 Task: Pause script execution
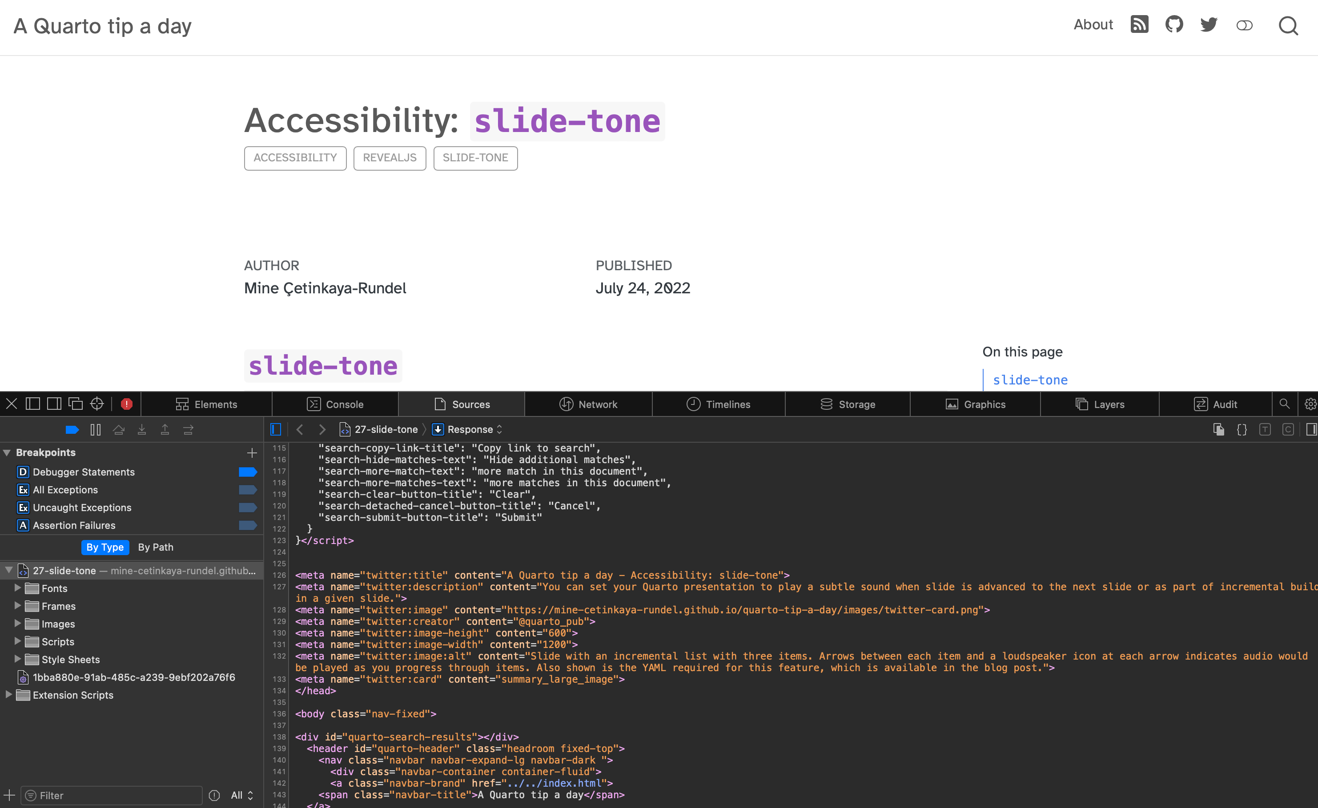point(96,429)
